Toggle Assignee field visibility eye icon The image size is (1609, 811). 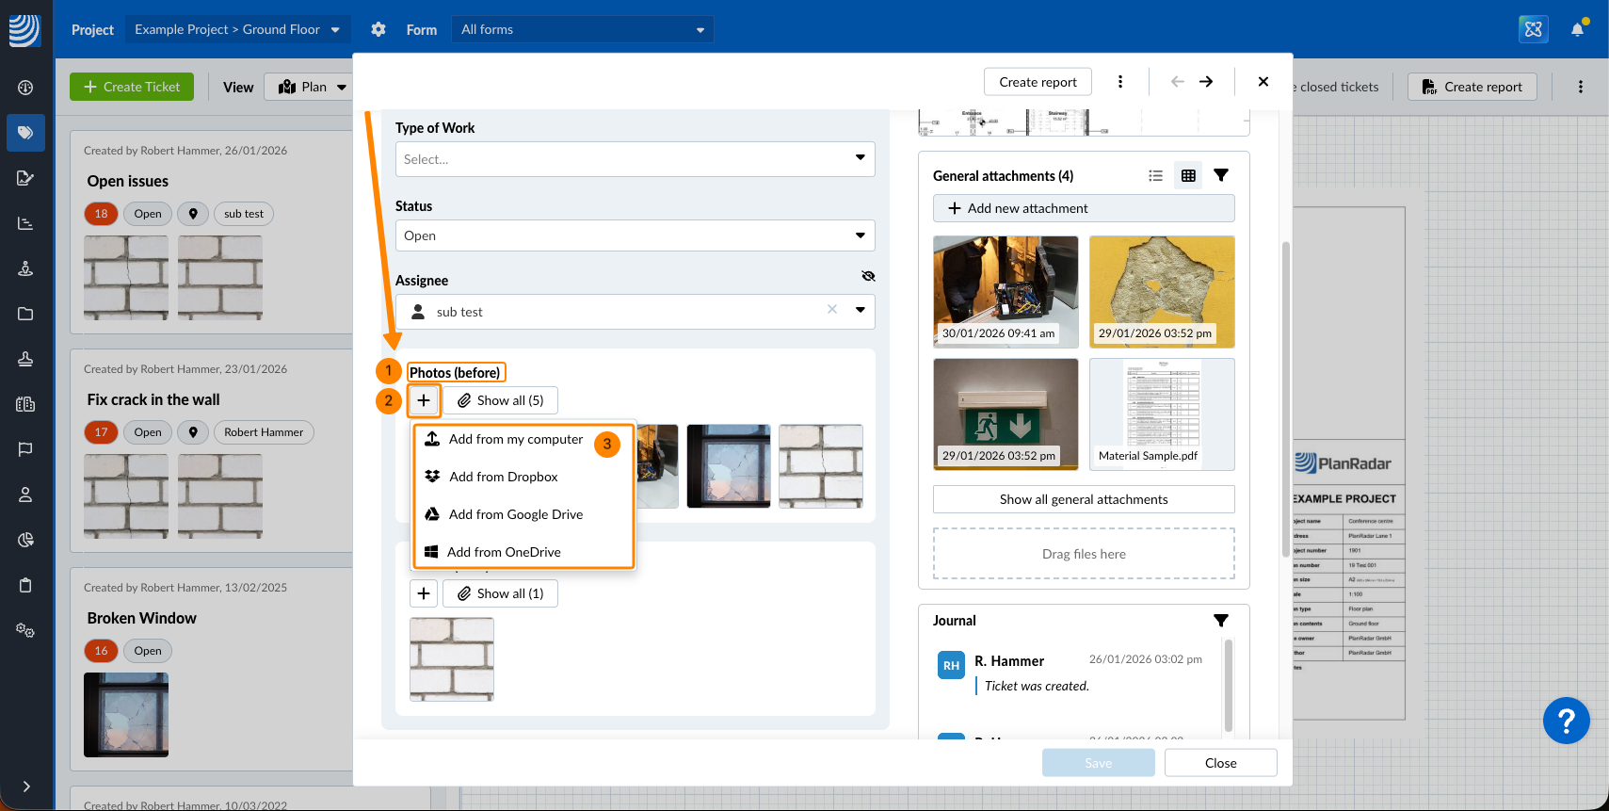(868, 276)
